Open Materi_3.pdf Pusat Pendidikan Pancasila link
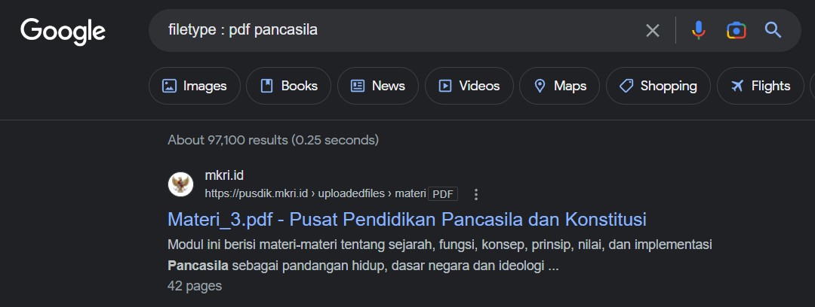 pos(407,220)
